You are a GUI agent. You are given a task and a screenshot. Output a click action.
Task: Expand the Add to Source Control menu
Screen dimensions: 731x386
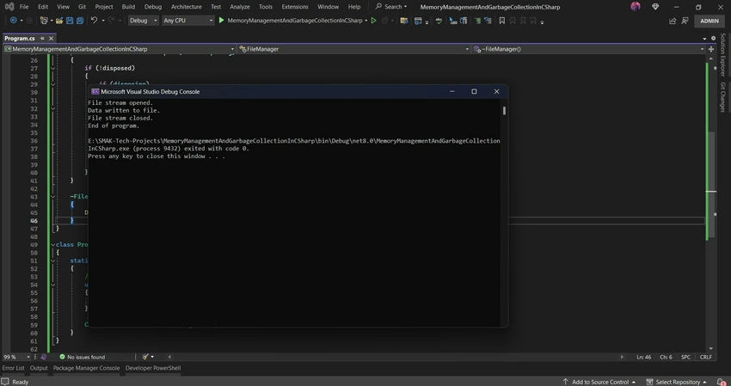(599, 382)
